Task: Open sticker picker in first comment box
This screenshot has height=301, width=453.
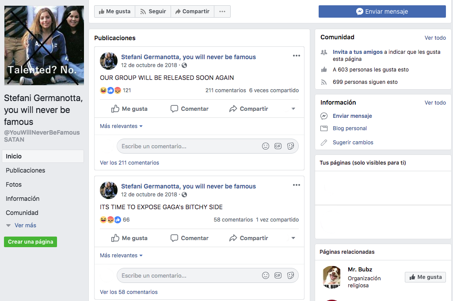Action: pos(291,146)
